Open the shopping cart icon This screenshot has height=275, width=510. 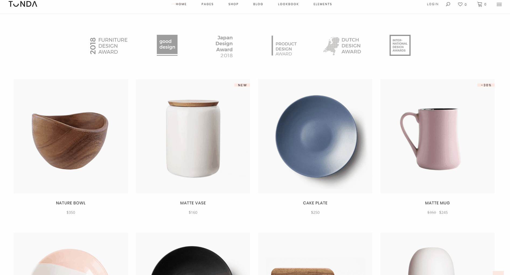click(480, 4)
